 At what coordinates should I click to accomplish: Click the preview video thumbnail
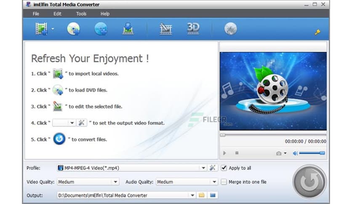point(273,91)
